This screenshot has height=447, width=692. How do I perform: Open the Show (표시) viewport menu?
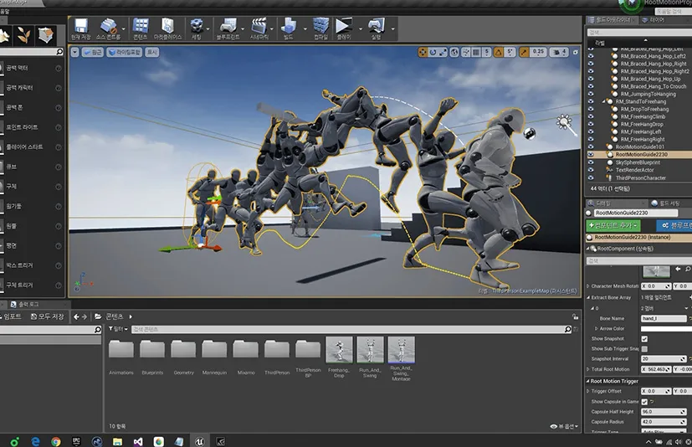[x=151, y=52]
